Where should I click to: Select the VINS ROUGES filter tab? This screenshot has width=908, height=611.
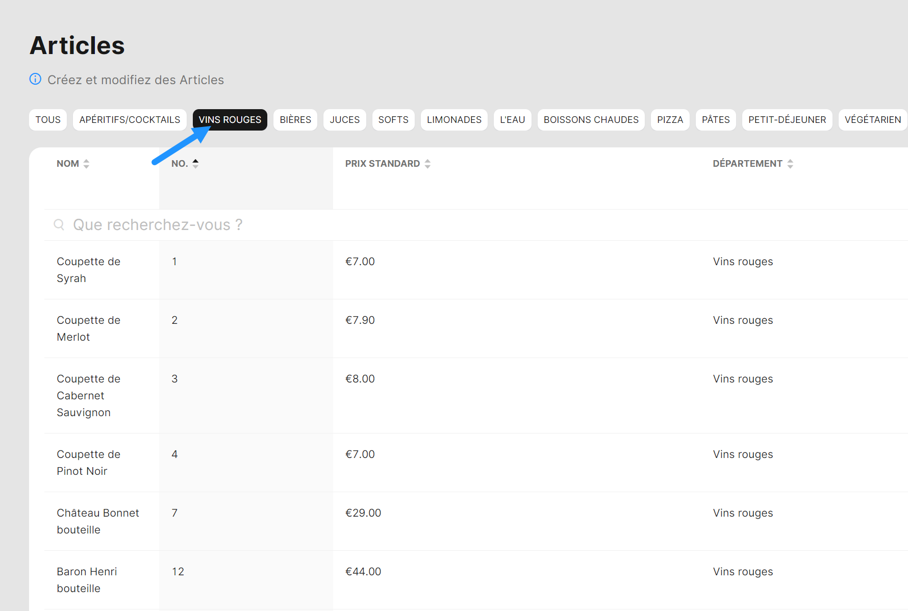tap(230, 120)
